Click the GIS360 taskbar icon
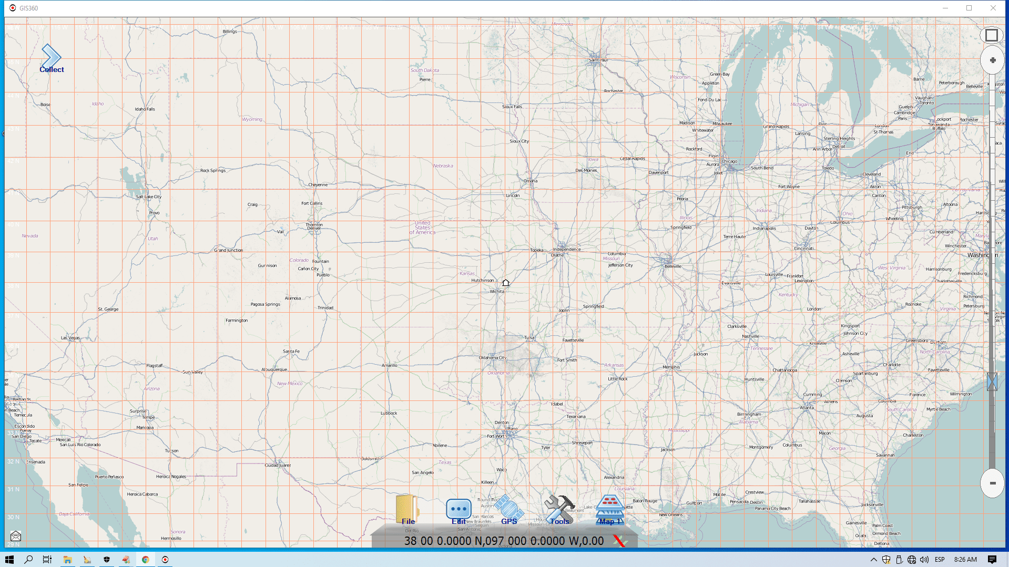1009x567 pixels. pyautogui.click(x=165, y=560)
